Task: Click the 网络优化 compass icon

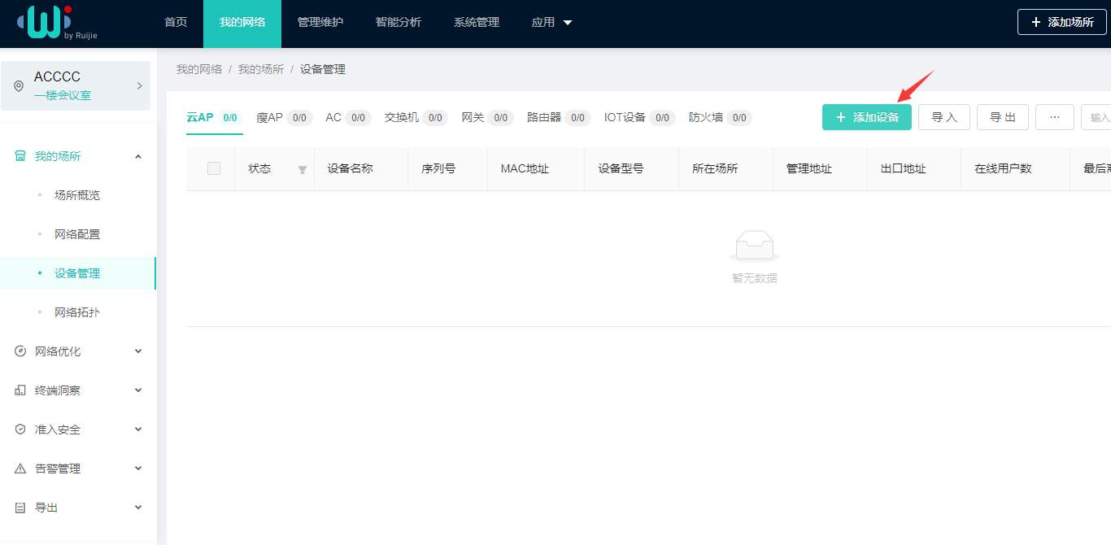Action: 20,351
